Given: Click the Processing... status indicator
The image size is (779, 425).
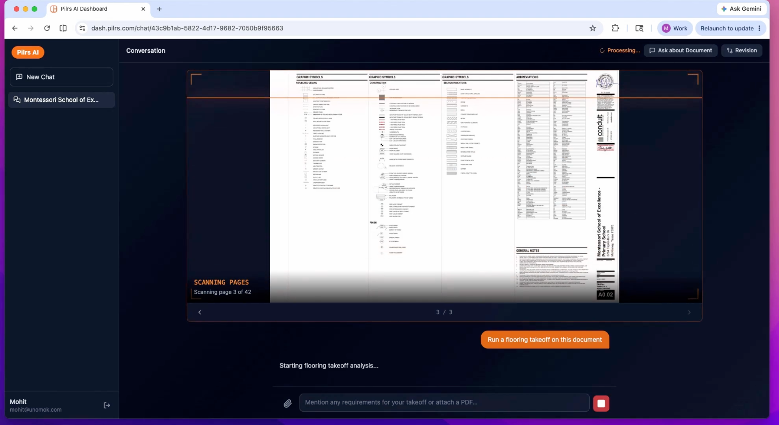Looking at the screenshot, I should 619,50.
